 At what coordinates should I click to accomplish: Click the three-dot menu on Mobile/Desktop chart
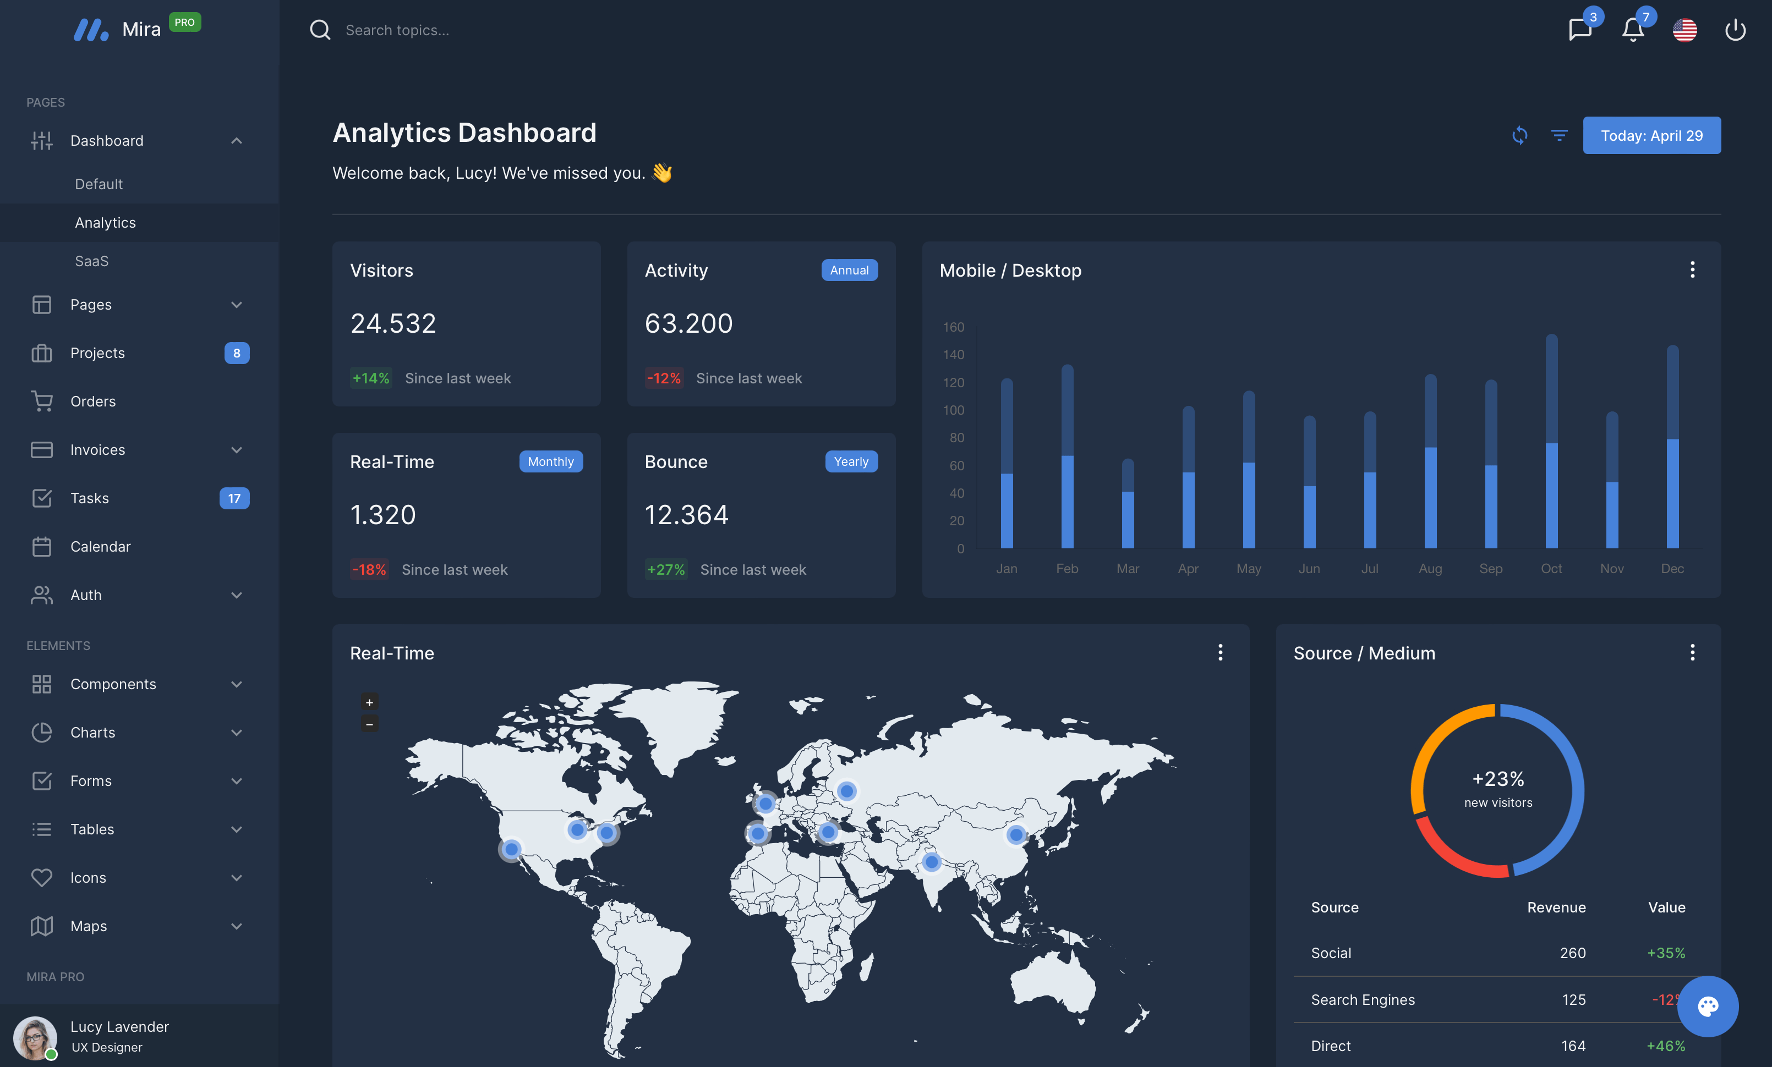(1692, 269)
